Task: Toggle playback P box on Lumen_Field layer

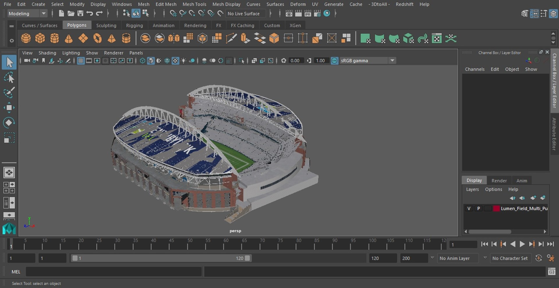Action: click(x=478, y=209)
